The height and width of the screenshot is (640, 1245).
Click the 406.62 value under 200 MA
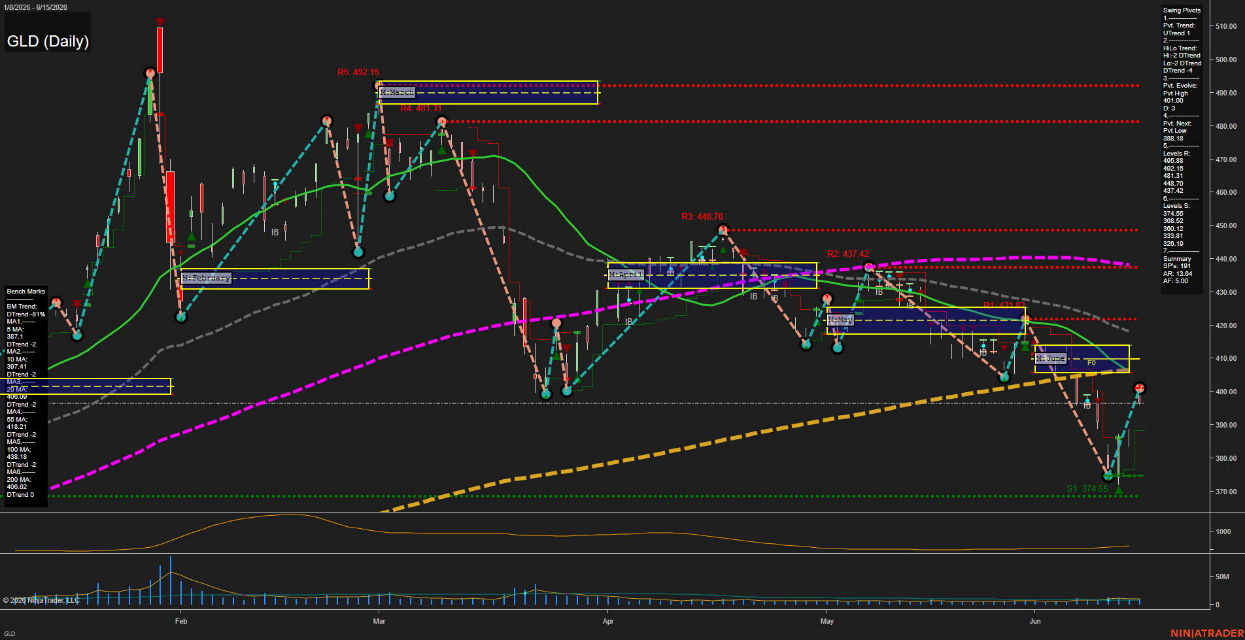click(17, 487)
